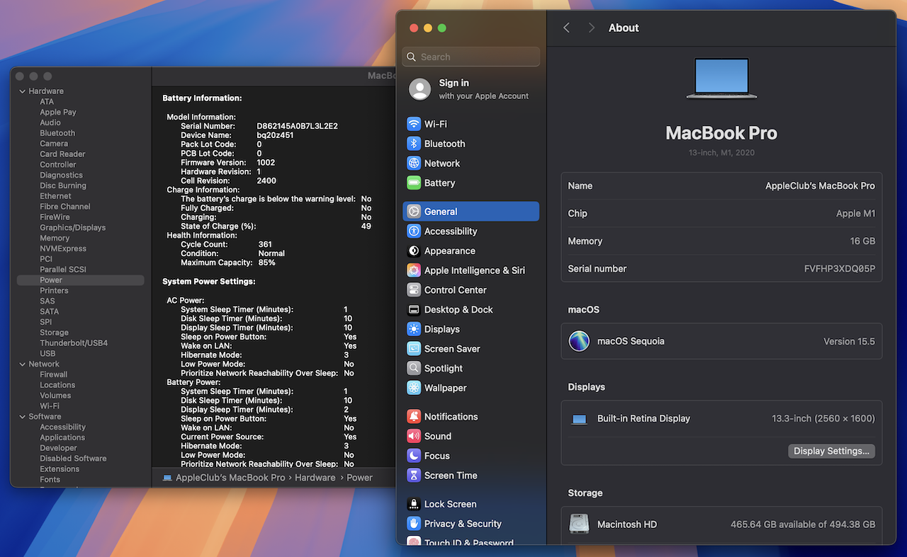This screenshot has height=557, width=907.
Task: Click the Focus moon icon
Action: pyautogui.click(x=414, y=456)
